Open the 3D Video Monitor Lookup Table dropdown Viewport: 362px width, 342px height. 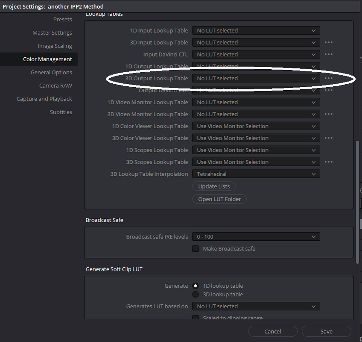click(x=256, y=114)
